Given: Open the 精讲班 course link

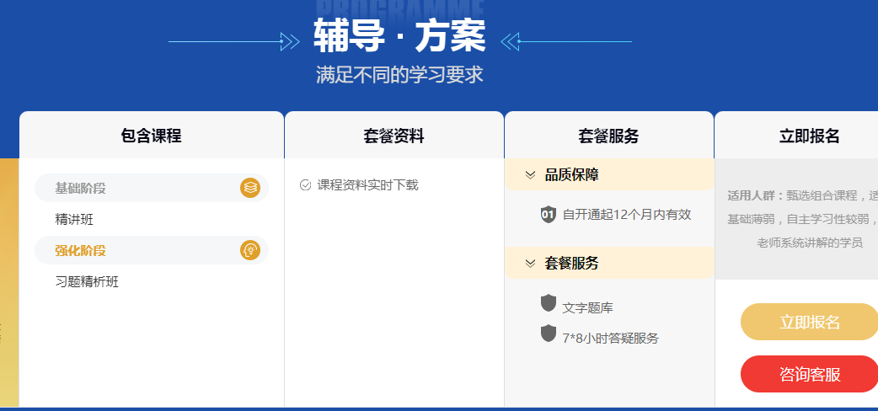Looking at the screenshot, I should (x=74, y=220).
